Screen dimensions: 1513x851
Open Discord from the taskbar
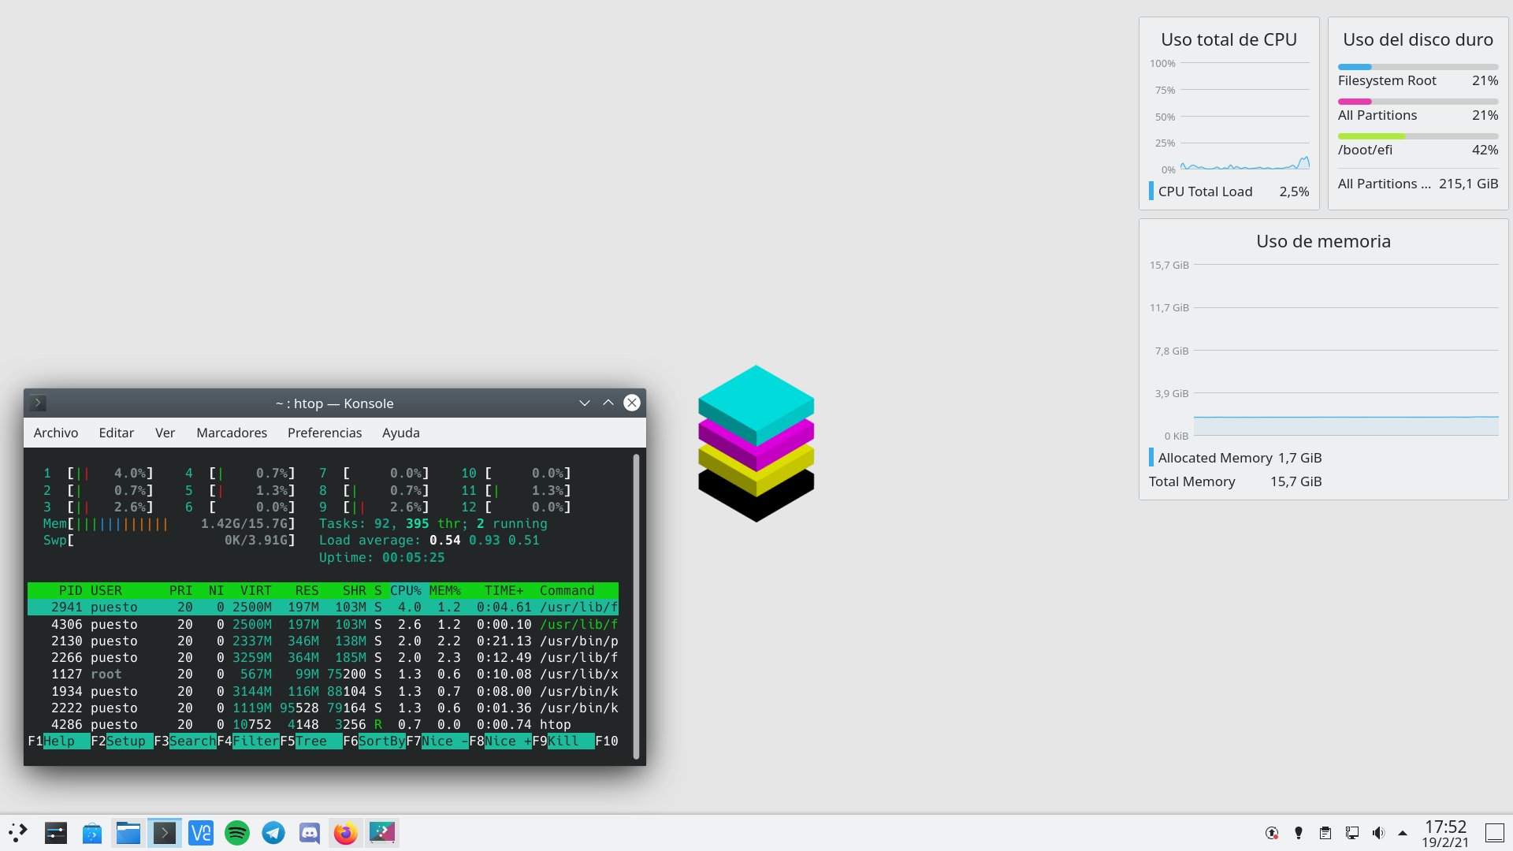tap(310, 833)
